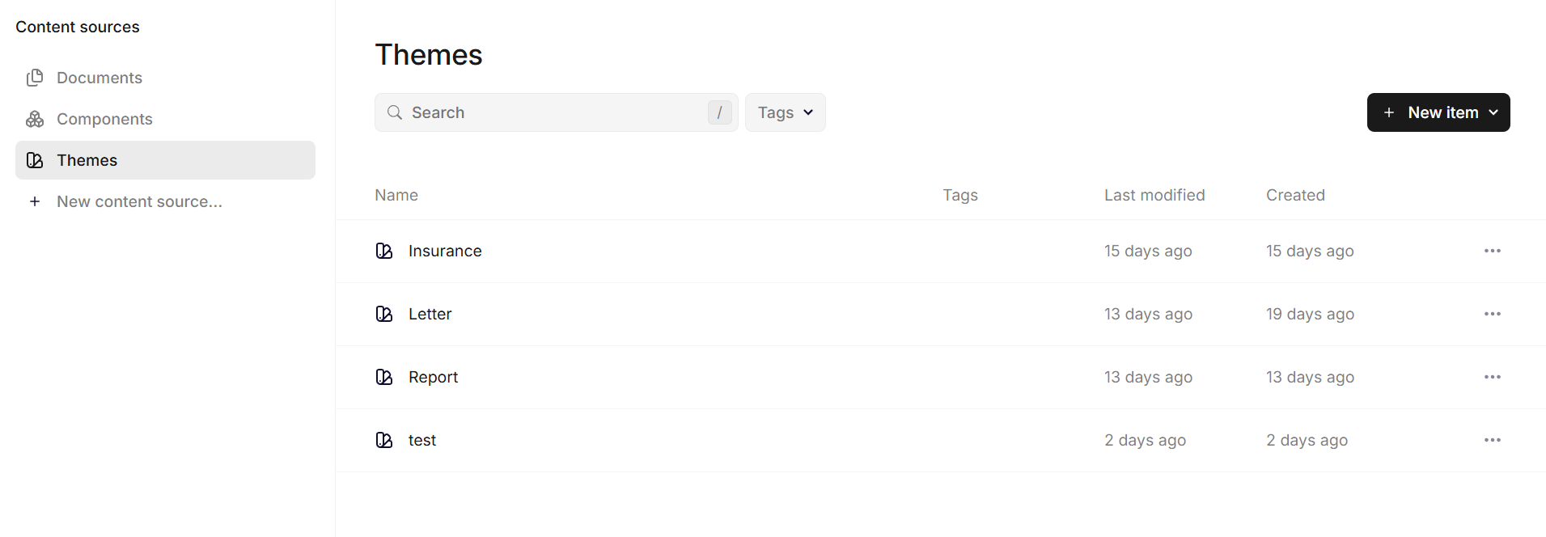Expand the Tags filter dropdown

coord(785,112)
